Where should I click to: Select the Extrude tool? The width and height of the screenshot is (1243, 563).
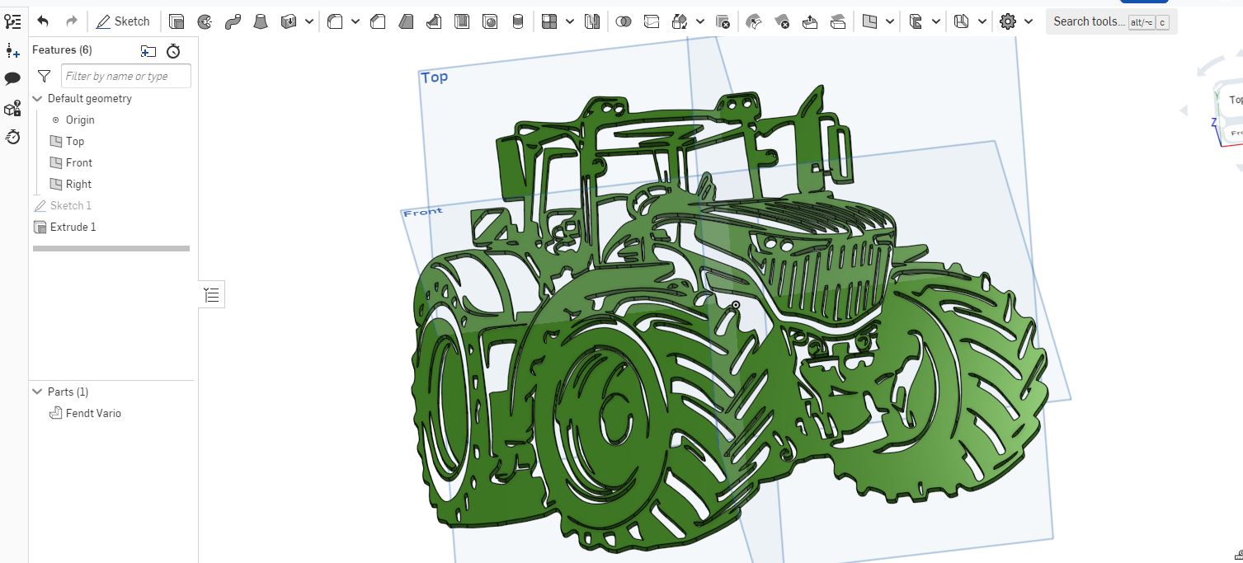(x=176, y=21)
